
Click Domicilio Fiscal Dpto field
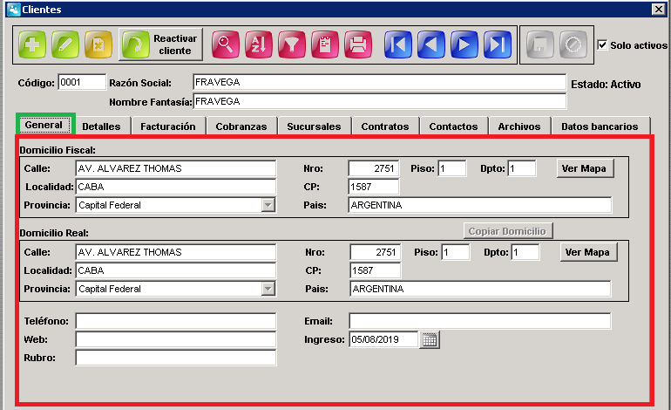click(x=522, y=168)
